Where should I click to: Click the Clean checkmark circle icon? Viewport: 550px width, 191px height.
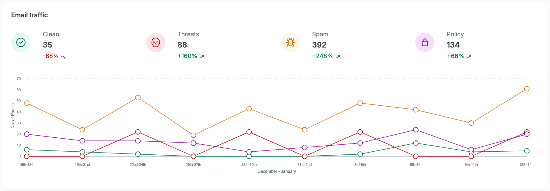coord(21,42)
